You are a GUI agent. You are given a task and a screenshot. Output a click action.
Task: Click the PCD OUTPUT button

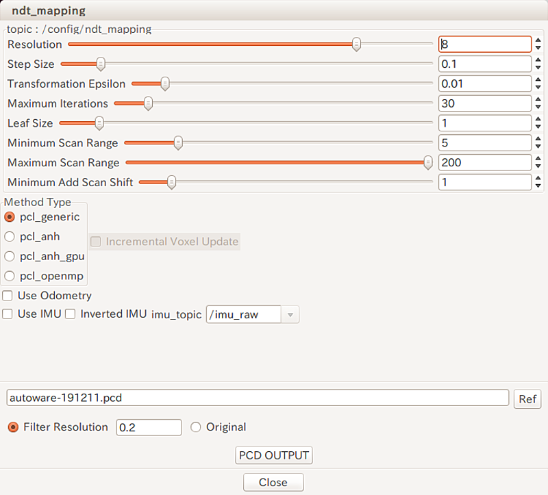[x=273, y=455]
